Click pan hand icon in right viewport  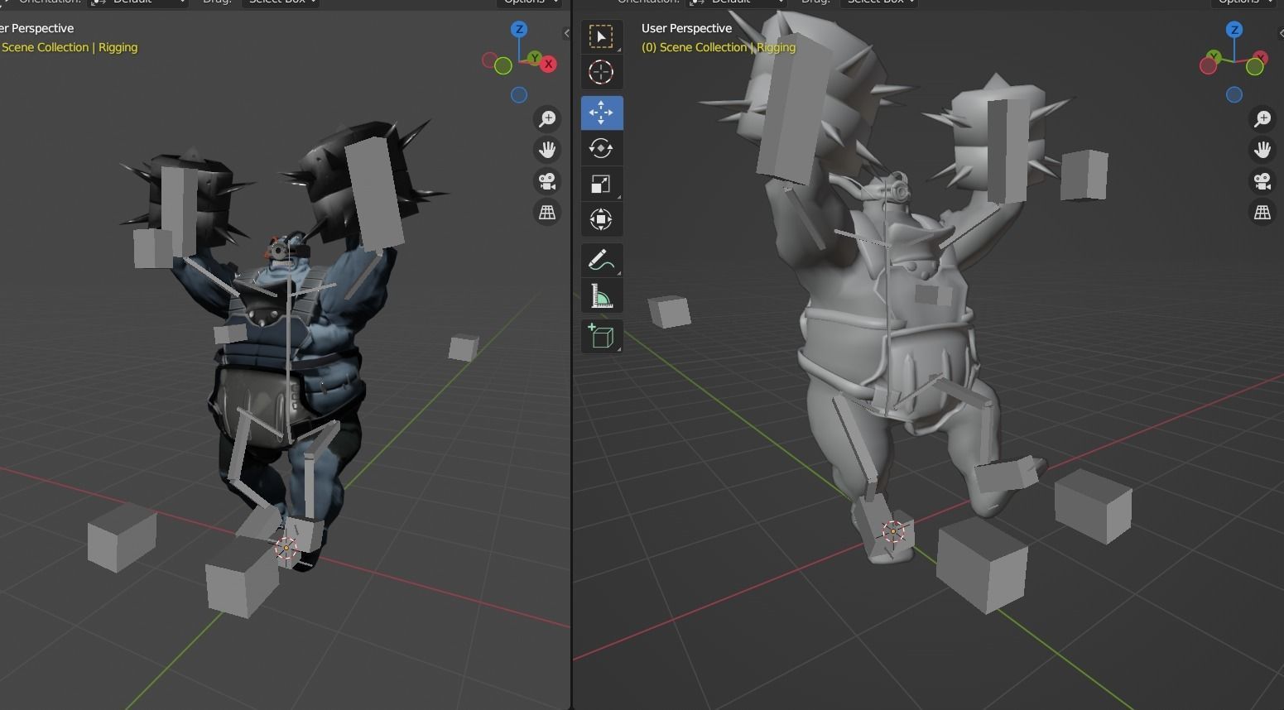point(1262,150)
